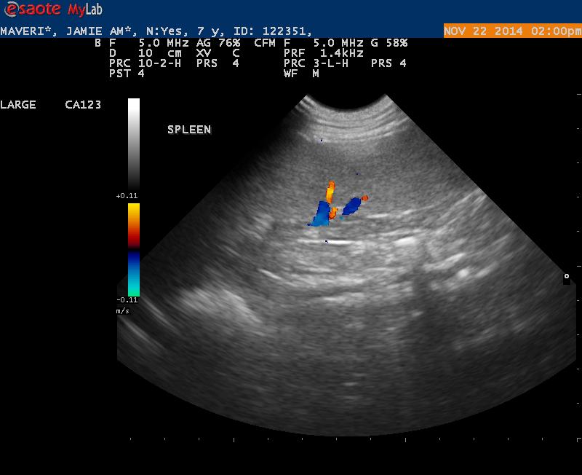Click the CFM gain G 58% value
The width and height of the screenshot is (582, 475).
(388, 43)
